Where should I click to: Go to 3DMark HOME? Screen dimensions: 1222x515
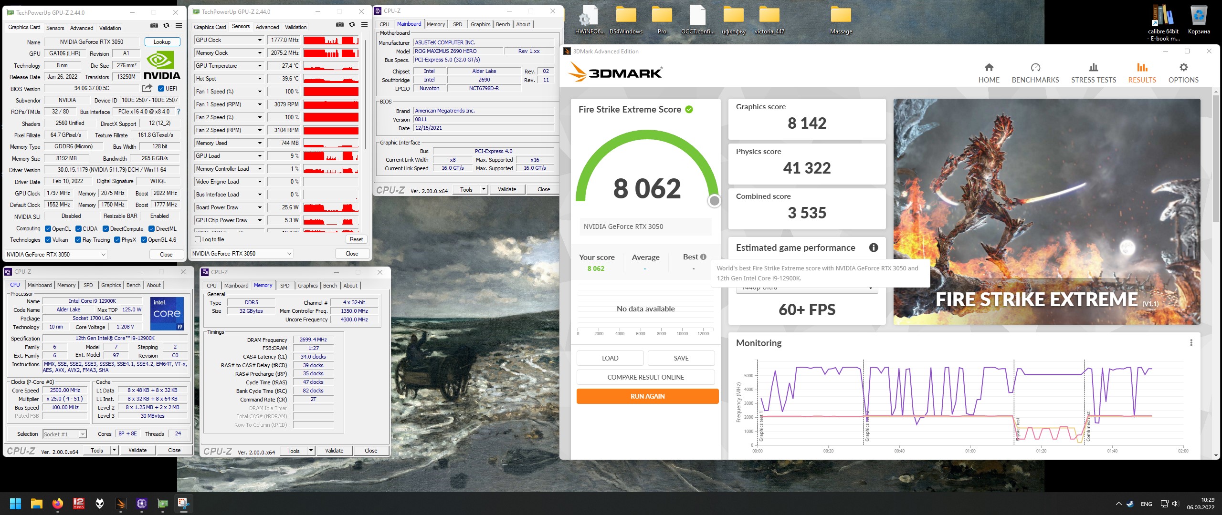pyautogui.click(x=989, y=73)
